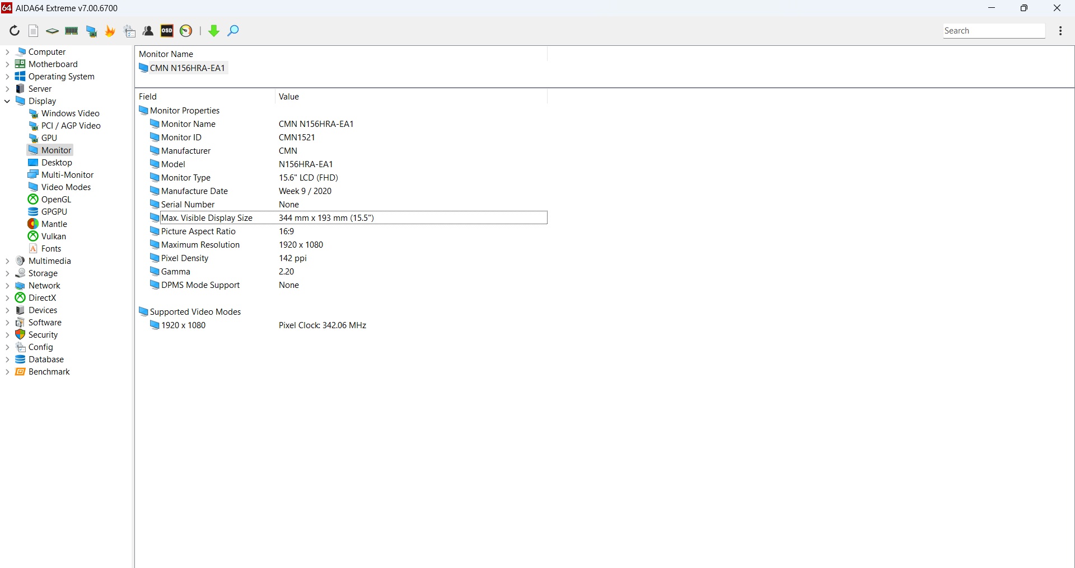Viewport: 1075px width, 568px height.
Task: Select the GPU icon in Display tree
Action: tap(34, 138)
